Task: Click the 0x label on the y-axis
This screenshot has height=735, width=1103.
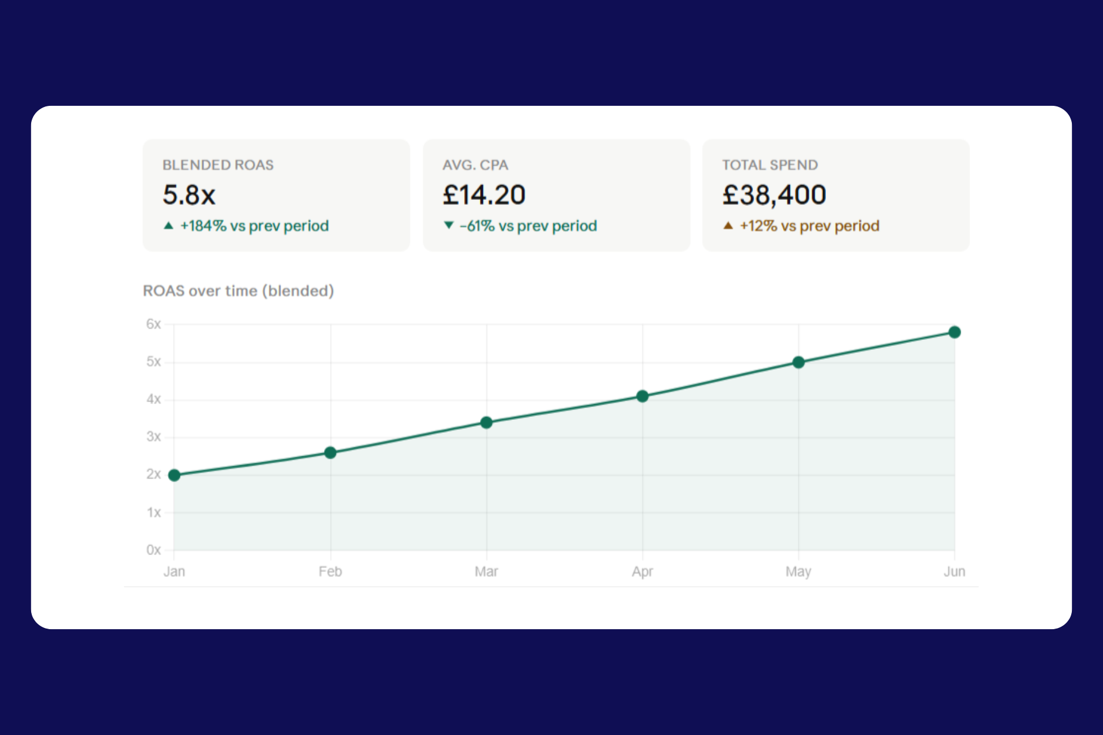Action: [x=154, y=550]
